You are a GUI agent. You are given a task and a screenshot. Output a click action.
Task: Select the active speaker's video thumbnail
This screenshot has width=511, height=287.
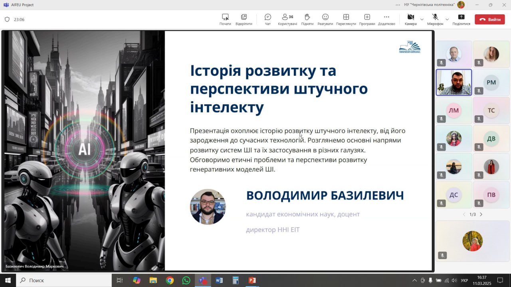(x=454, y=83)
